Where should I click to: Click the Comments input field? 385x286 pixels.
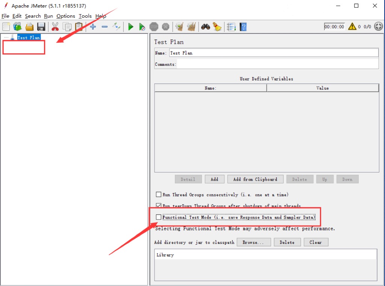point(278,64)
